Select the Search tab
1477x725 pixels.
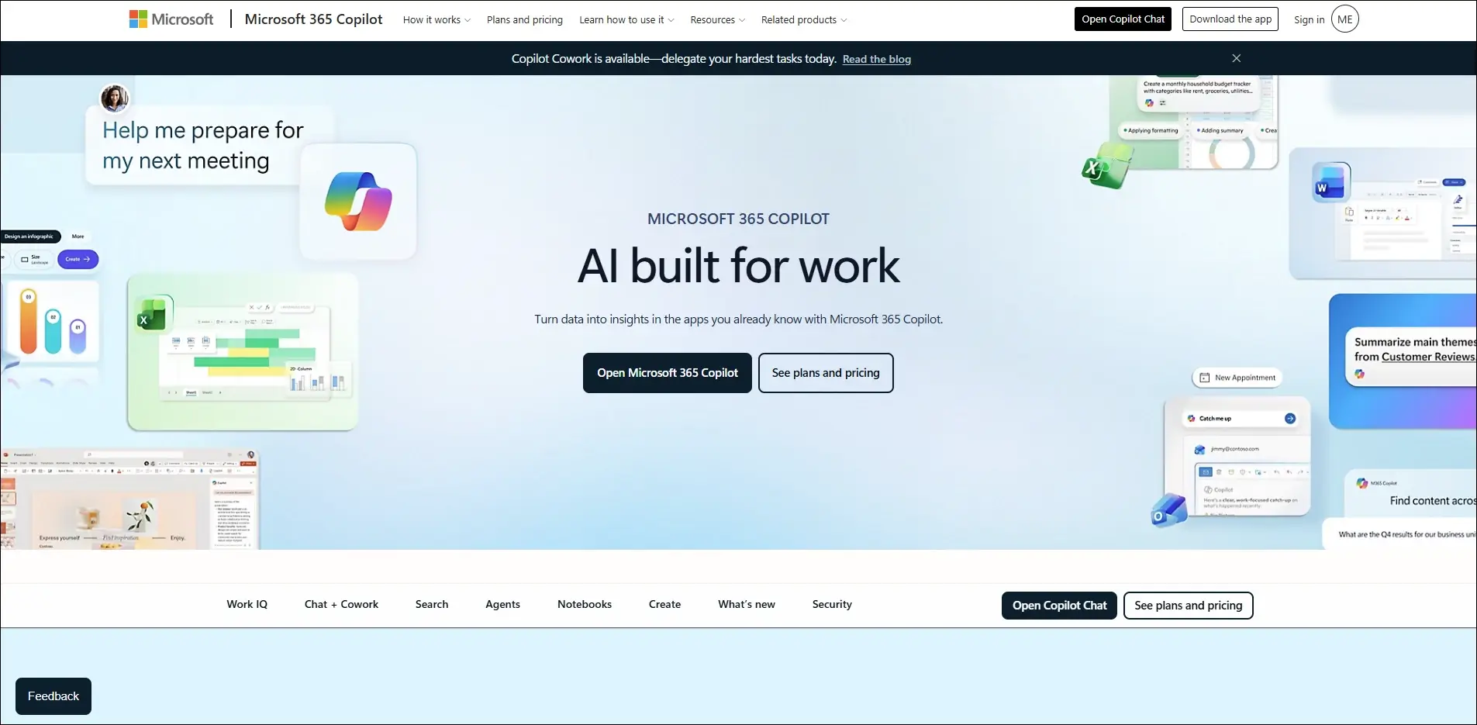click(x=432, y=604)
